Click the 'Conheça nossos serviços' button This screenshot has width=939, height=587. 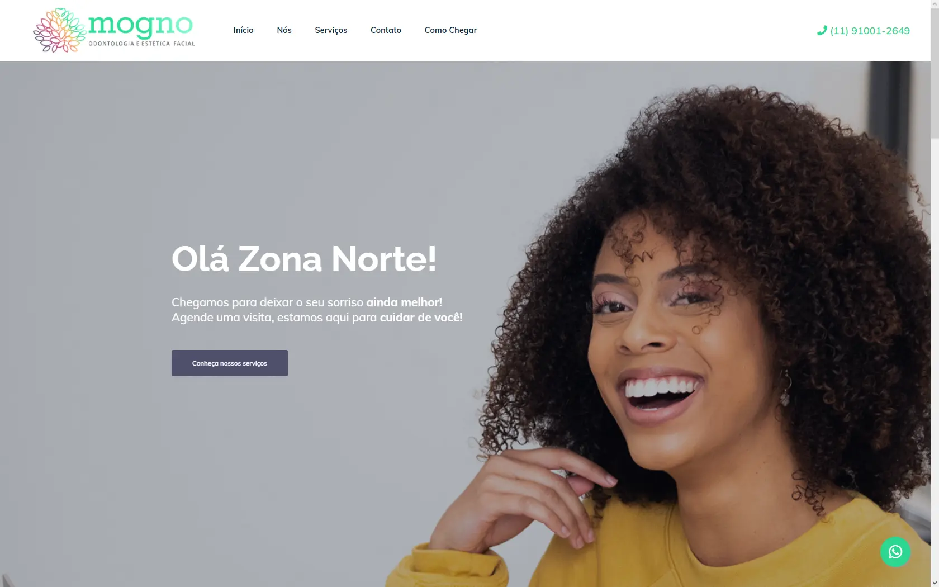tap(230, 363)
